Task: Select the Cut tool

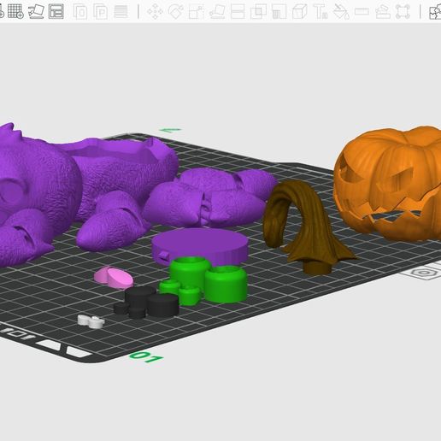Action: coord(238,12)
